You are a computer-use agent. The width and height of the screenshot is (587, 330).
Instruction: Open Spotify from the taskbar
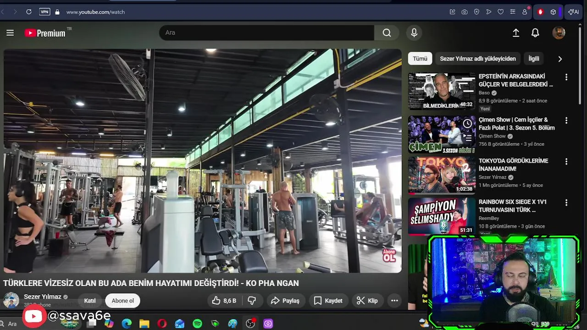tap(197, 324)
